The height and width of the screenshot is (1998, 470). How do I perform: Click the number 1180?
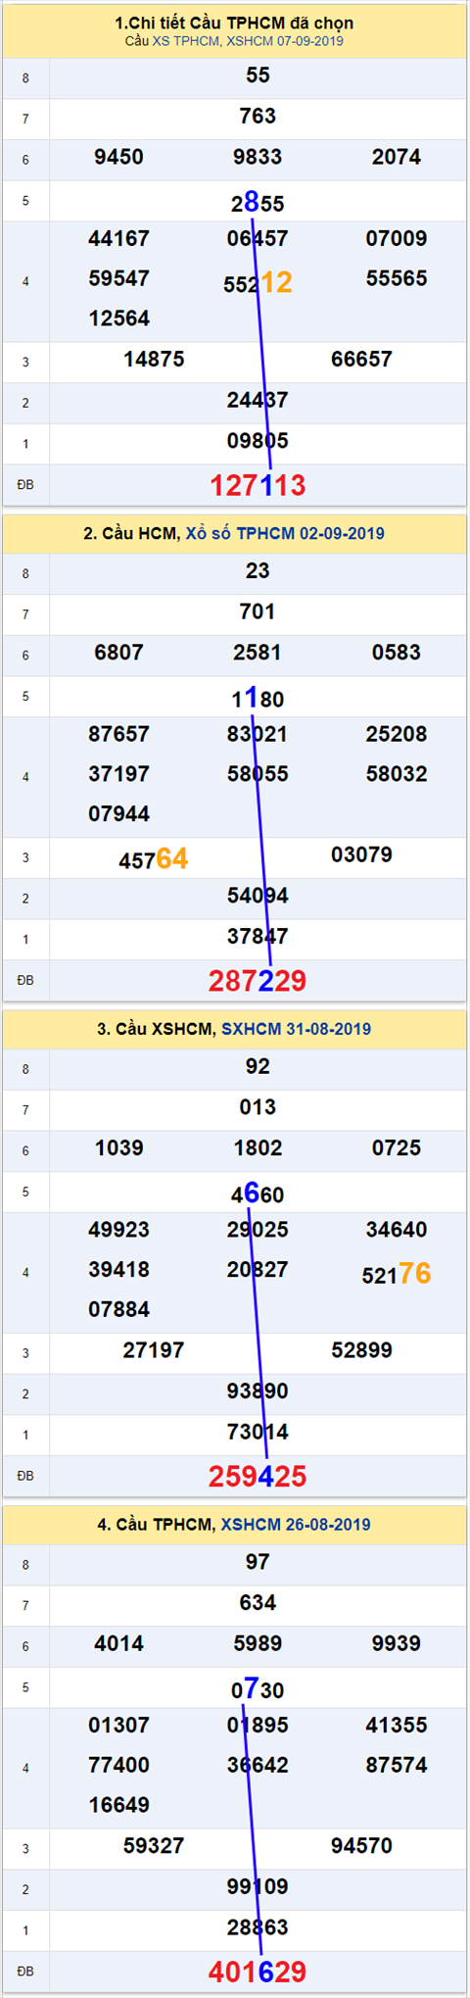pos(258,698)
